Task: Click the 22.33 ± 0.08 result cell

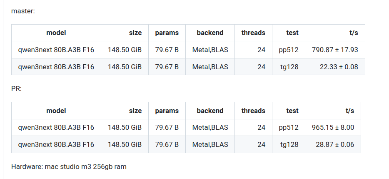Action: click(339, 66)
